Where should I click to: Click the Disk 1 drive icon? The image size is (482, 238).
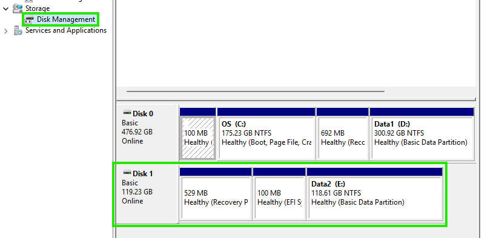[127, 173]
